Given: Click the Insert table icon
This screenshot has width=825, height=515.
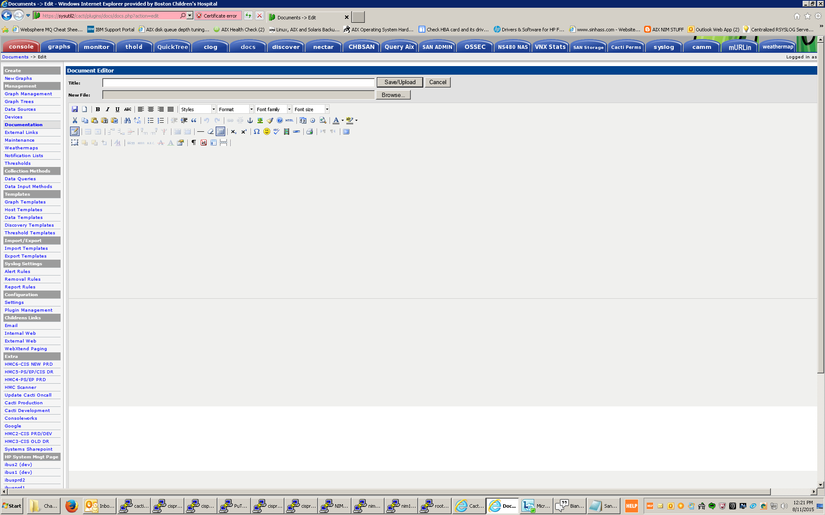Looking at the screenshot, I should (75, 131).
